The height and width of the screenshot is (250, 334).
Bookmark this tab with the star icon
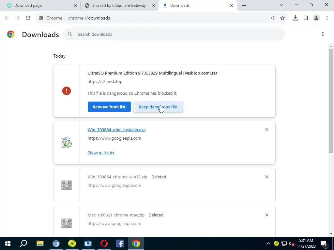click(282, 18)
